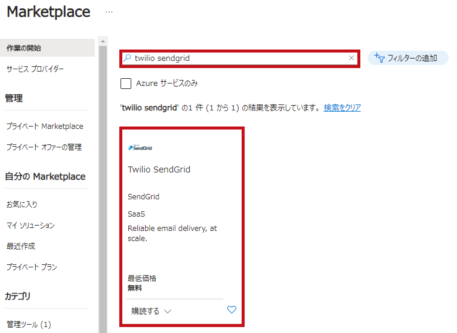Click the sidebar scrollbar up arrow

coord(103,41)
